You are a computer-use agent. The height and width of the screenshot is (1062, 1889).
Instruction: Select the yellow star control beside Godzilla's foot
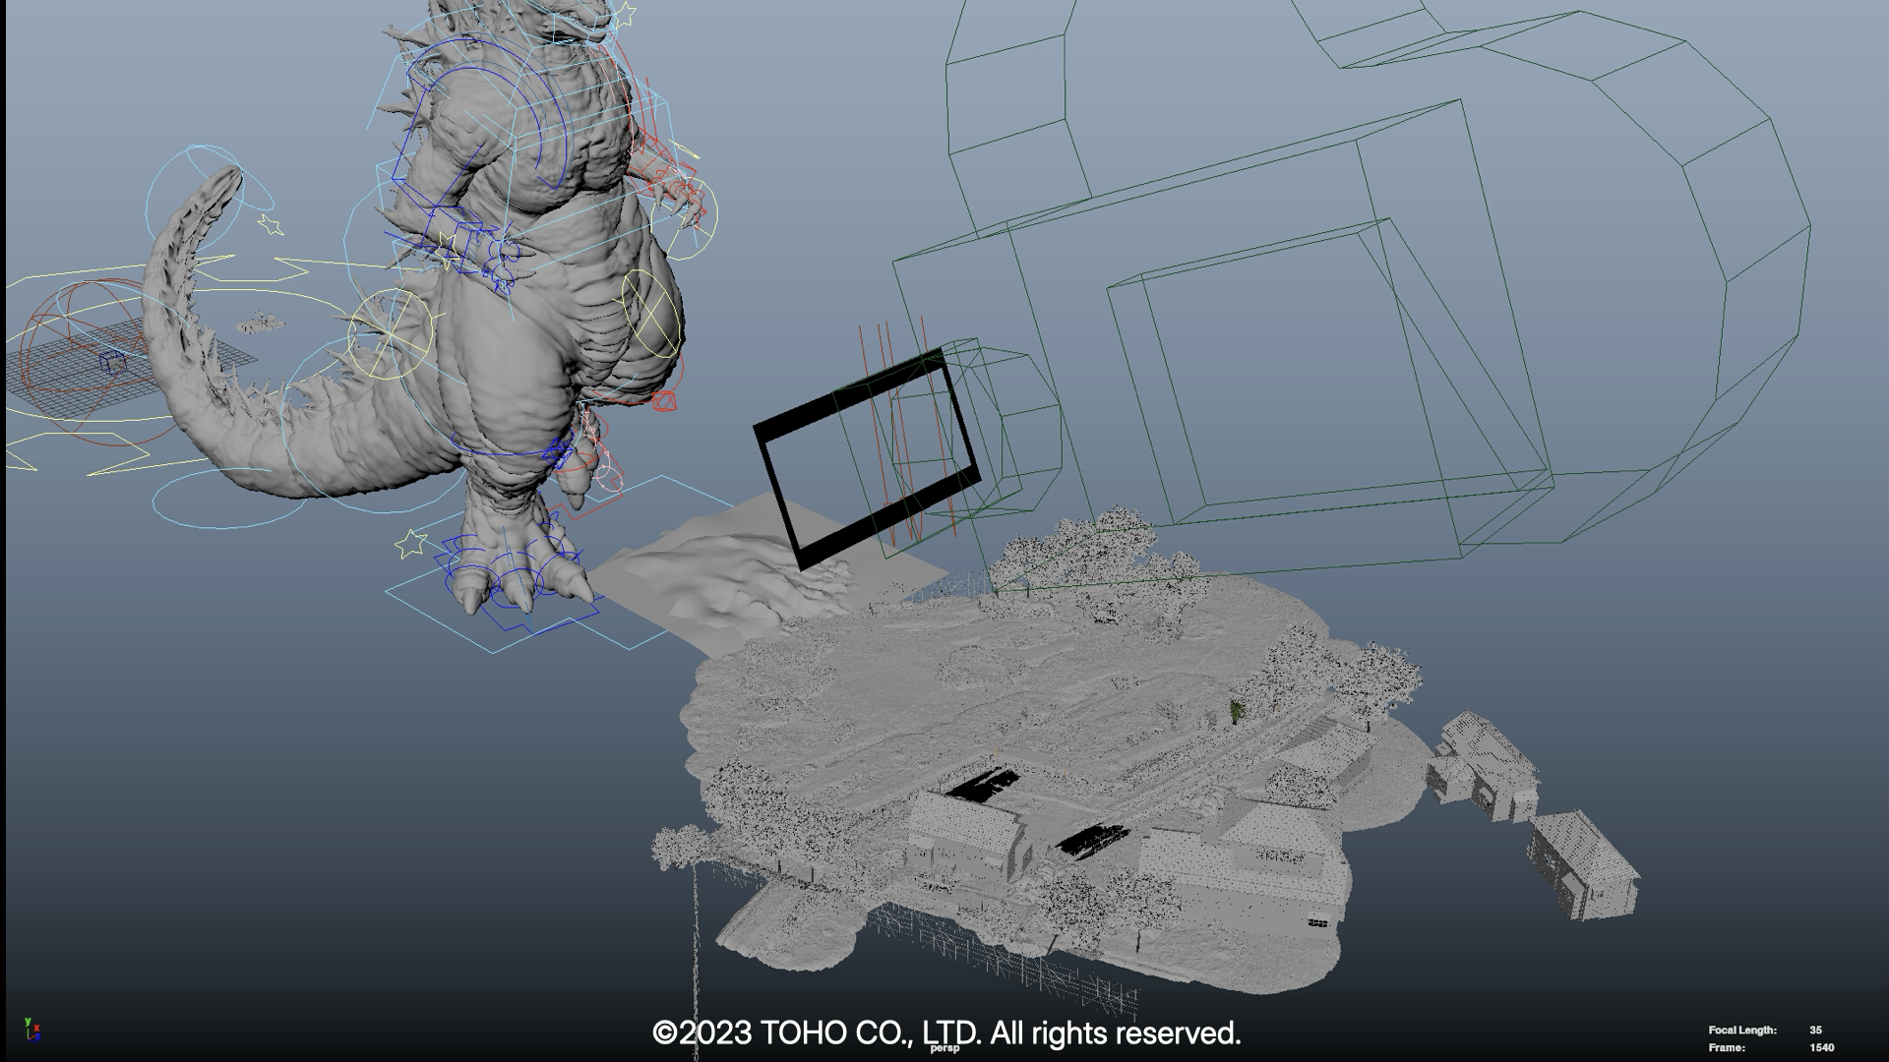coord(410,544)
